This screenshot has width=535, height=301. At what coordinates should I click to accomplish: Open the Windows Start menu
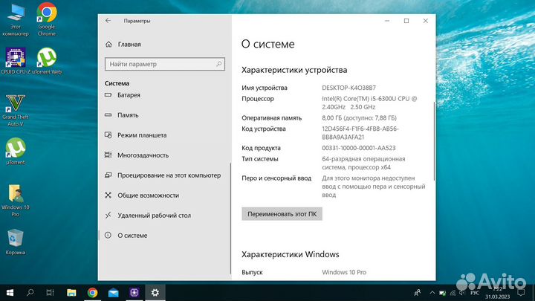tap(10, 293)
